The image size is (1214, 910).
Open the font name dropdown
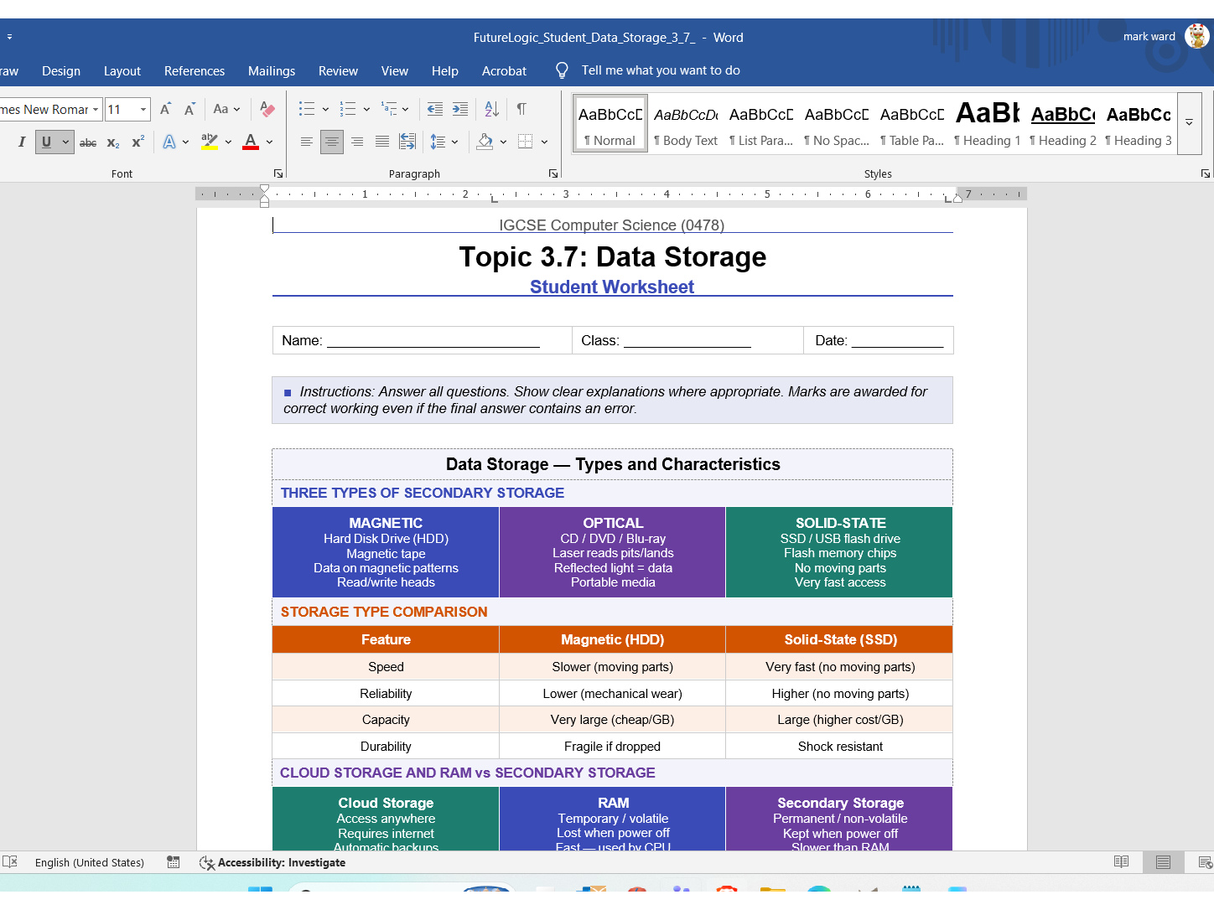coord(96,109)
